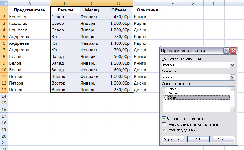Enable Конец страницы между группами
The height and width of the screenshot is (150, 244).
point(164,124)
